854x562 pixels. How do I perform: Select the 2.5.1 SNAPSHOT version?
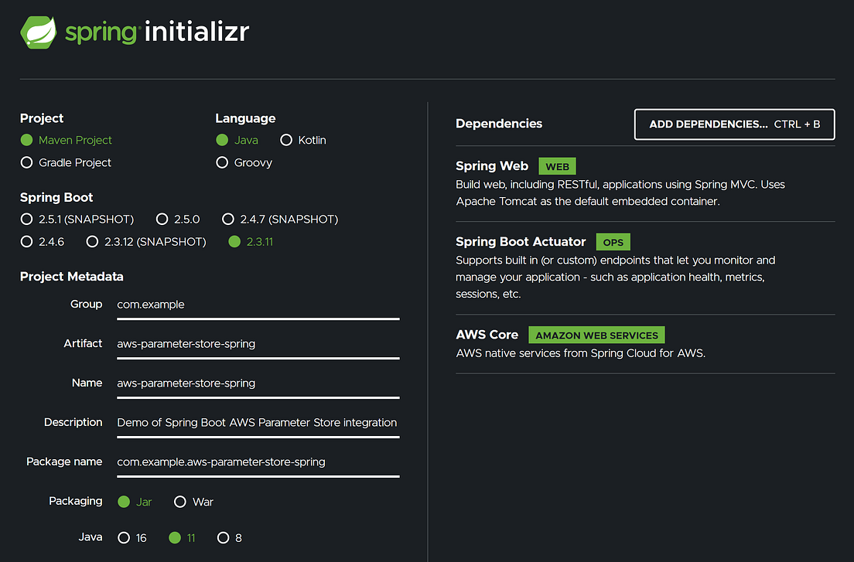pyautogui.click(x=26, y=219)
